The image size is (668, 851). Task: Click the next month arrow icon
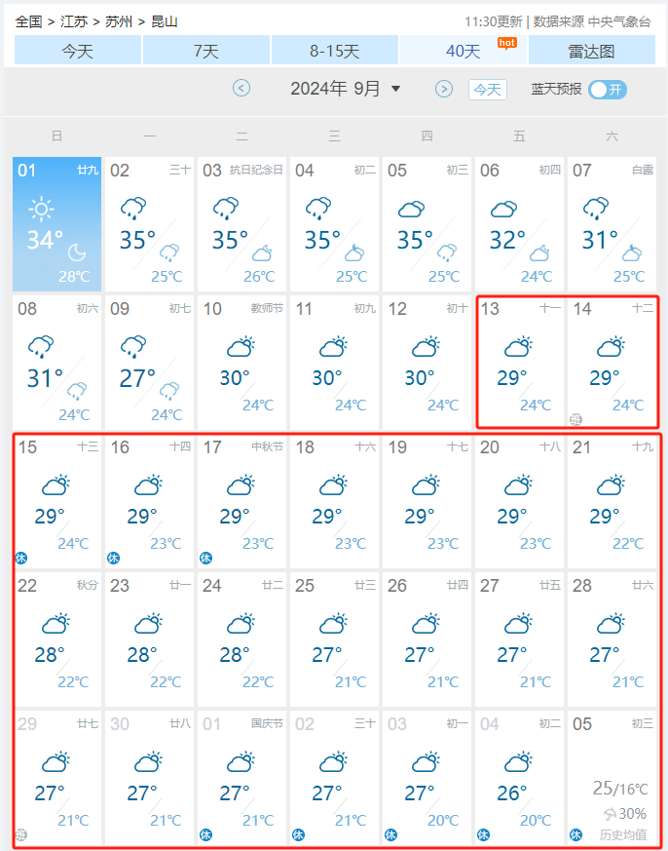(x=444, y=89)
